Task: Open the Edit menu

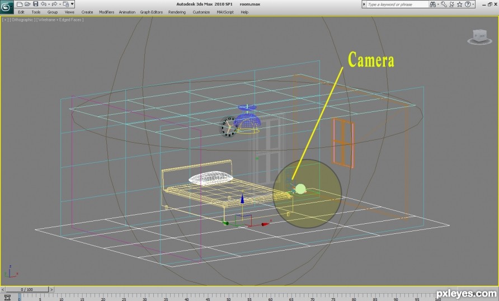Action: click(x=21, y=12)
